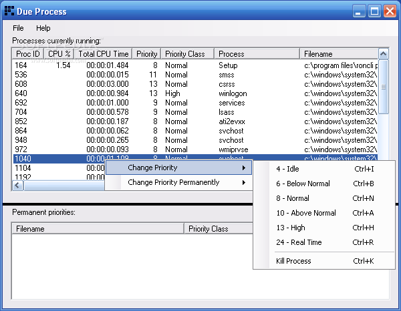
Task: Select the lsass process row
Action: coord(195,112)
